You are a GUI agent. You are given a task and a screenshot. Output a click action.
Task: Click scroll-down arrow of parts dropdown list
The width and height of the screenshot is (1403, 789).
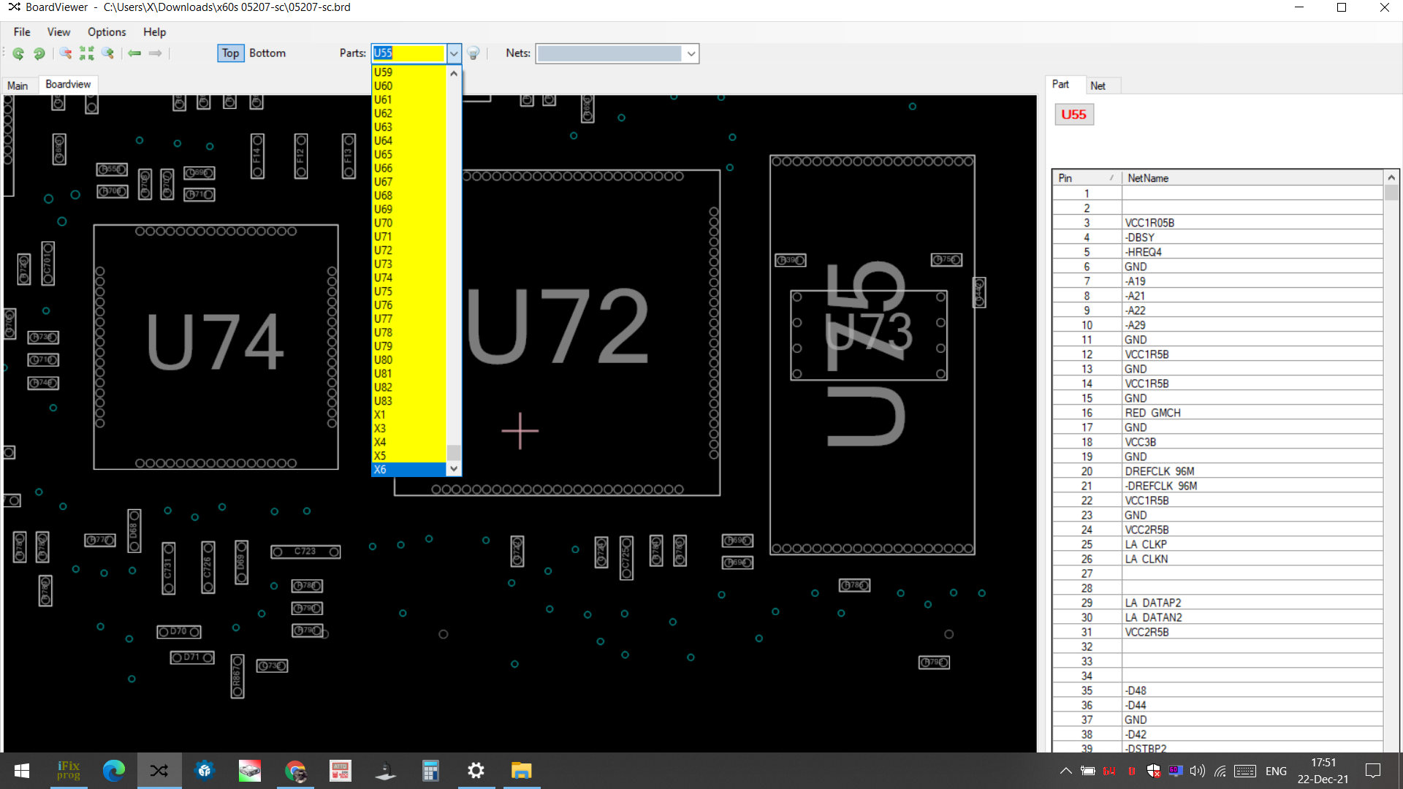click(454, 469)
